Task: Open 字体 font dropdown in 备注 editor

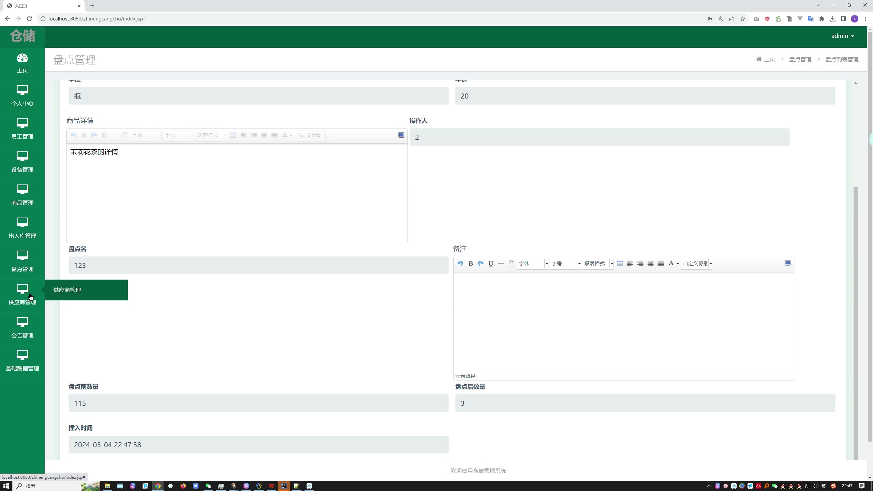Action: [x=532, y=264]
